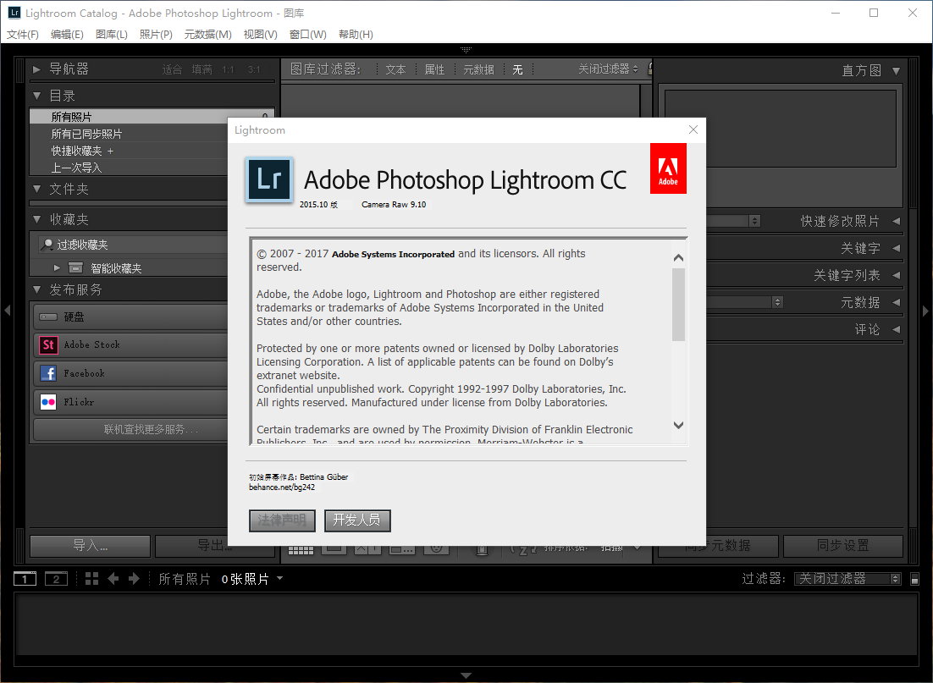Click the Adobe Stock publish service icon

point(48,345)
